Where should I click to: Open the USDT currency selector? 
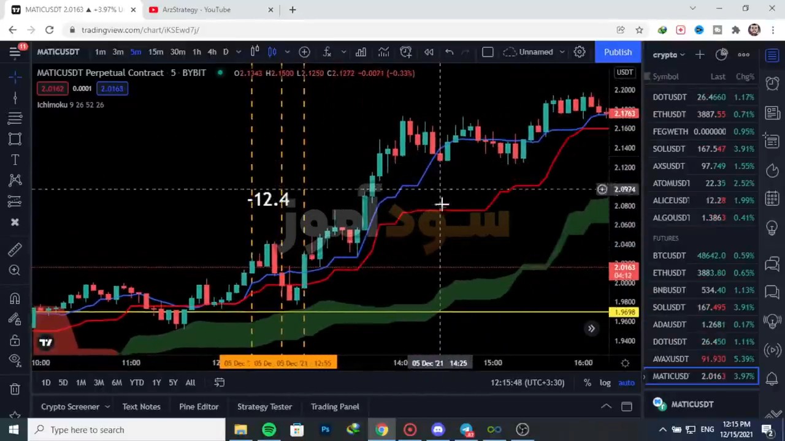click(x=624, y=72)
